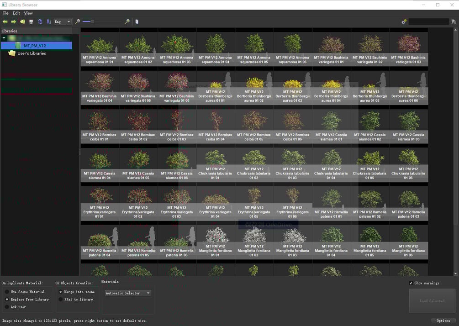Screen dimensions: 459x326
Task: Select Bombax ceiba 01 01 thumbnail
Action: pos(100,126)
